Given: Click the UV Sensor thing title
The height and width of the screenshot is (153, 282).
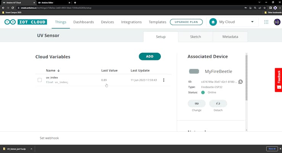Looking at the screenshot, I should pyautogui.click(x=48, y=35).
